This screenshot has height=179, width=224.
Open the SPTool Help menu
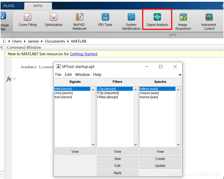(x=97, y=74)
